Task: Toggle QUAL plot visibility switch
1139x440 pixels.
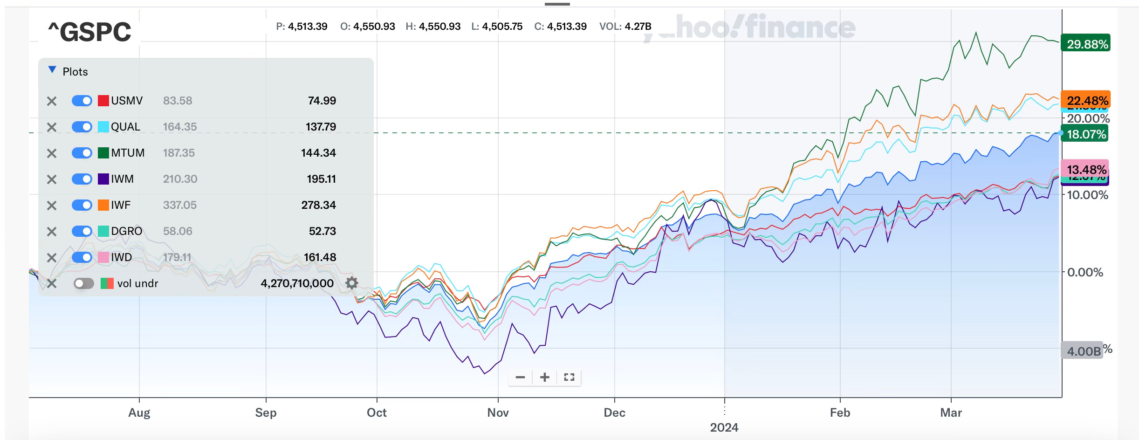Action: click(x=82, y=127)
